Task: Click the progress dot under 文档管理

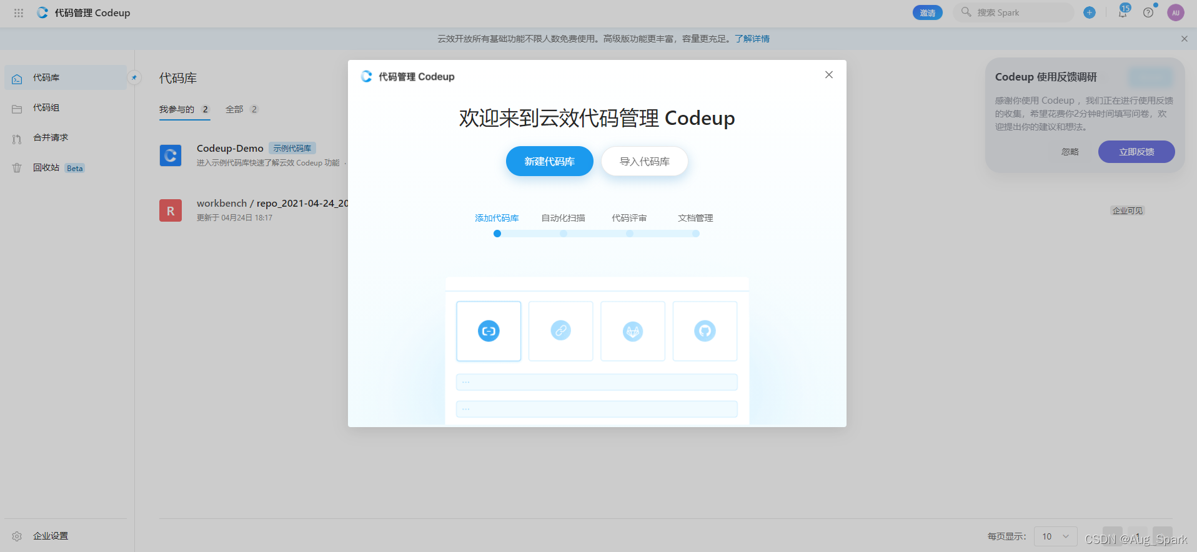Action: [696, 234]
